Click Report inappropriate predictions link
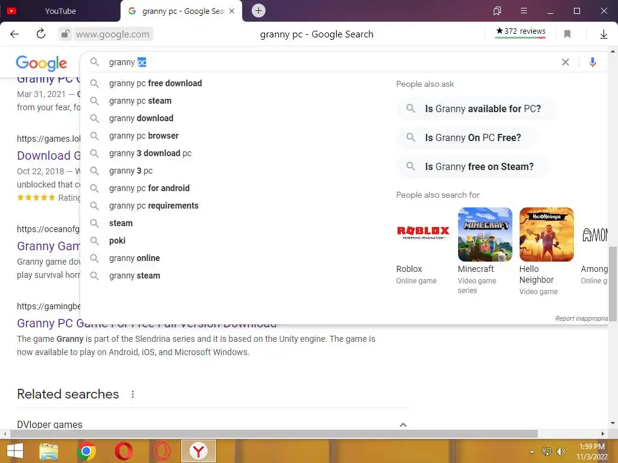This screenshot has height=463, width=618. coord(581,318)
